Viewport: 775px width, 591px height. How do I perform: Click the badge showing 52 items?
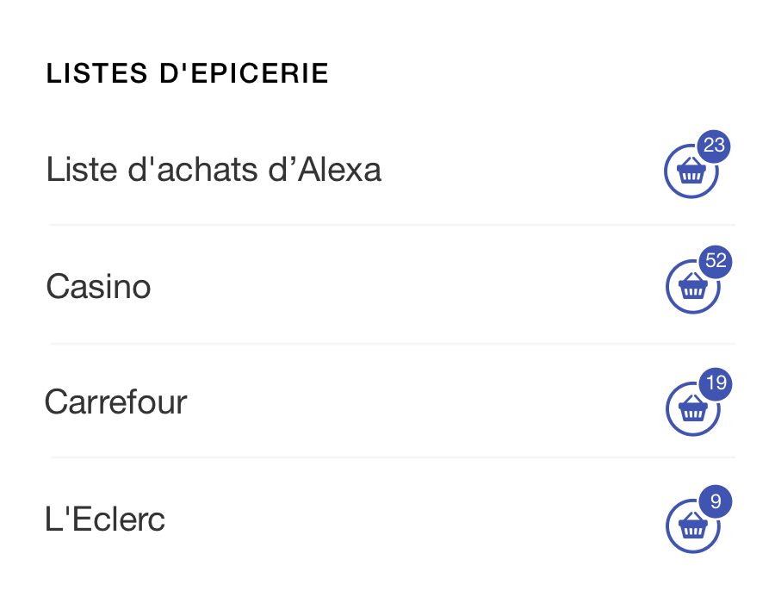coord(715,264)
